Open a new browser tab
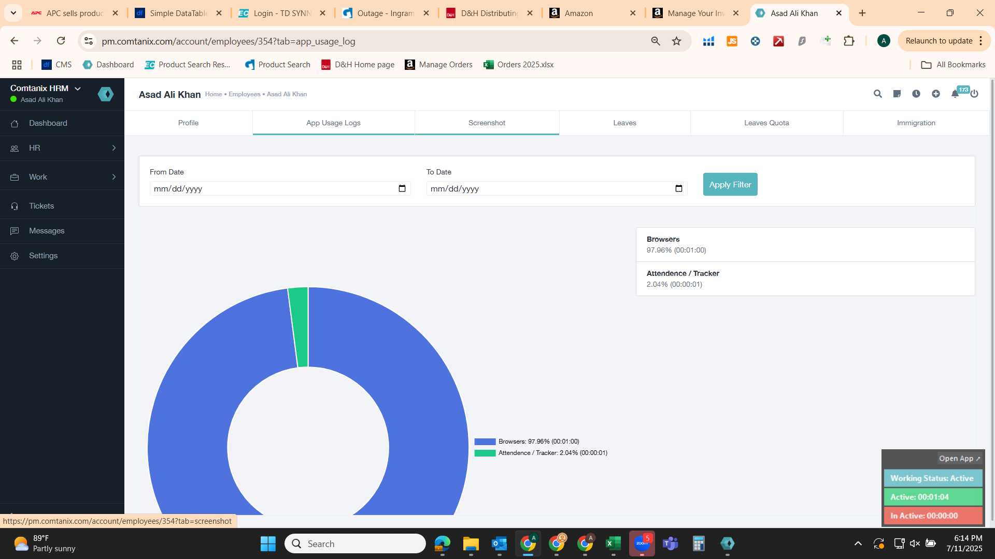The image size is (995, 559). (862, 13)
